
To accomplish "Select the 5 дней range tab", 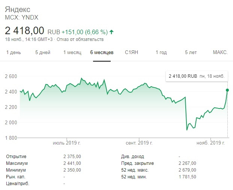I will (x=42, y=52).
